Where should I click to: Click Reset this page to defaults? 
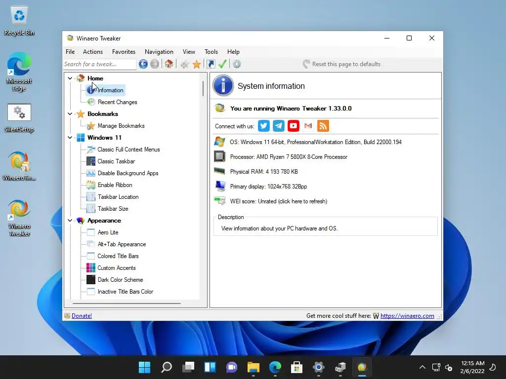click(342, 64)
